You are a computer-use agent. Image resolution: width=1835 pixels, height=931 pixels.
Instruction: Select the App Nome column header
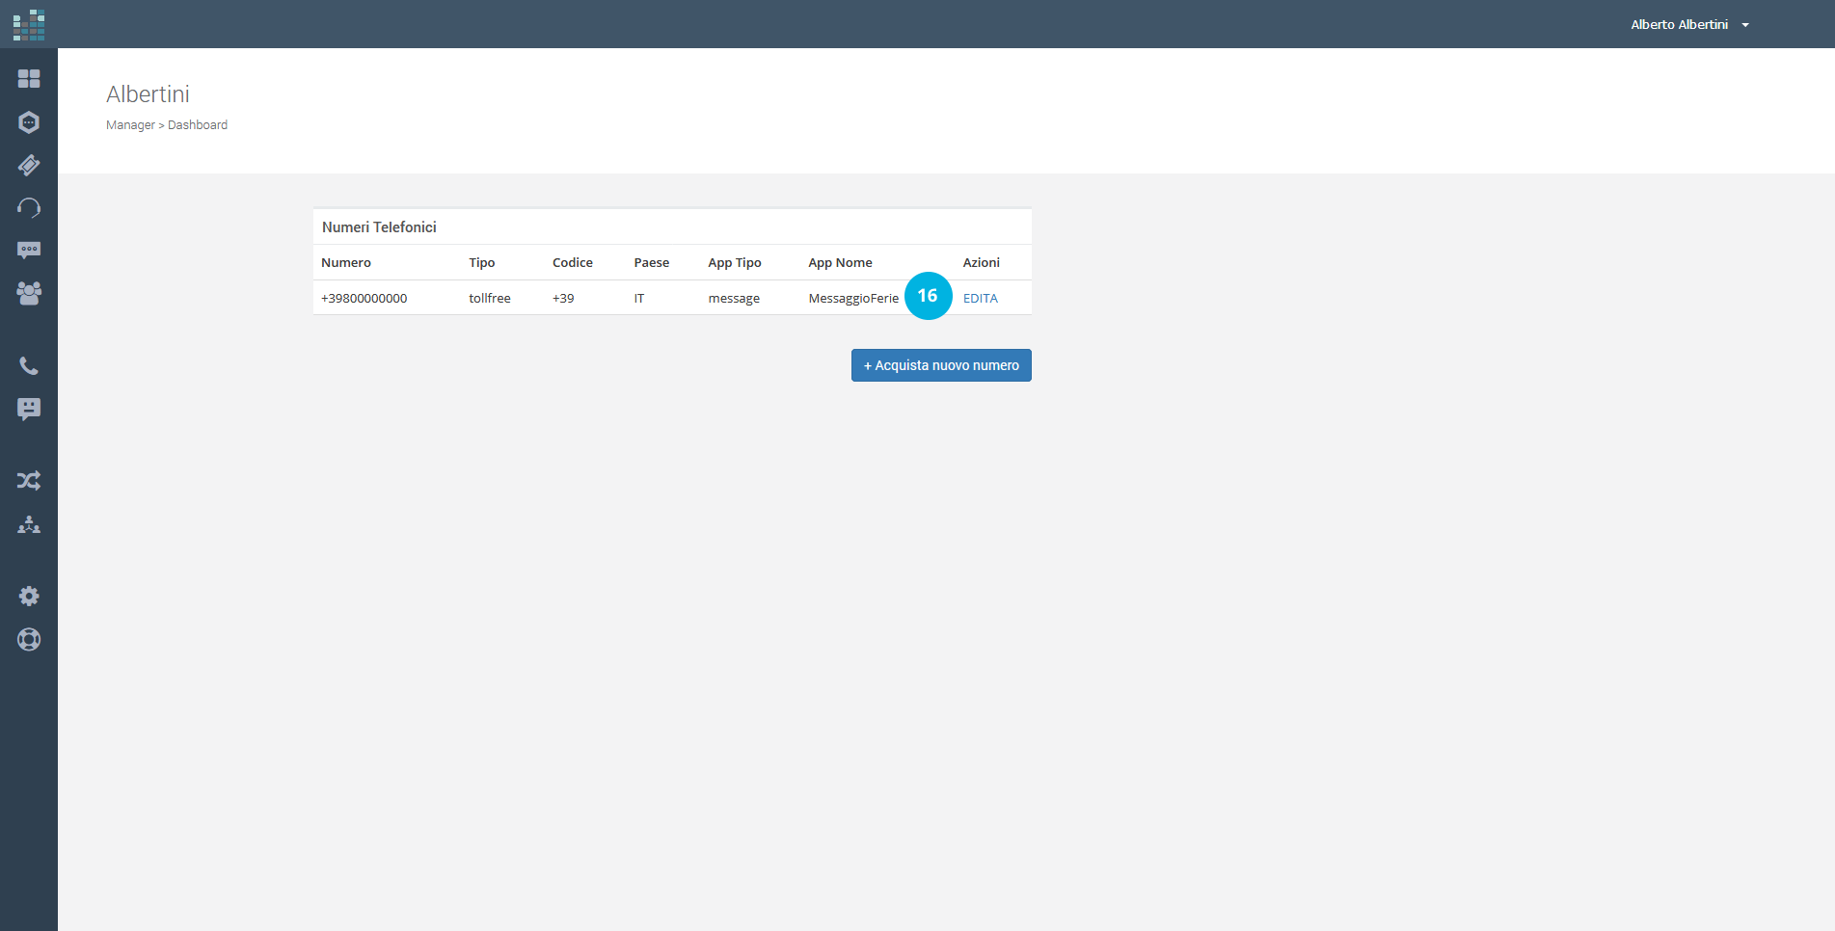click(840, 262)
